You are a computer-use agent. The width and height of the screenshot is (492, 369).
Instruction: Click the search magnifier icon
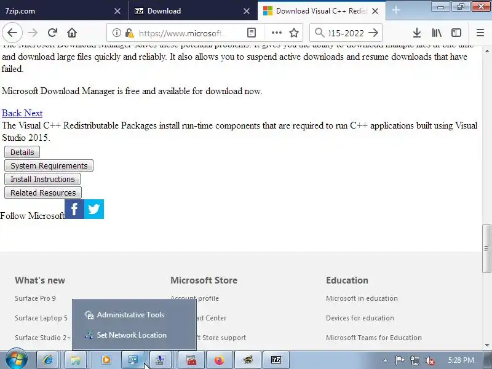tap(319, 33)
